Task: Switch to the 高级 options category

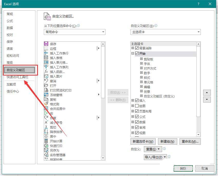Action: coord(10,62)
